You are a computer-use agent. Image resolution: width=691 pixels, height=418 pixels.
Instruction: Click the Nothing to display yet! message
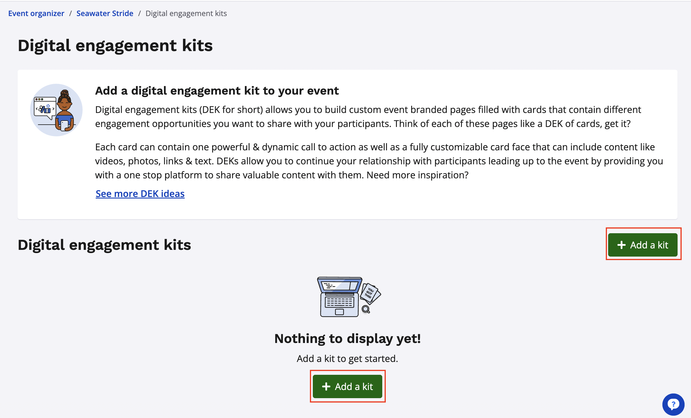(348, 339)
